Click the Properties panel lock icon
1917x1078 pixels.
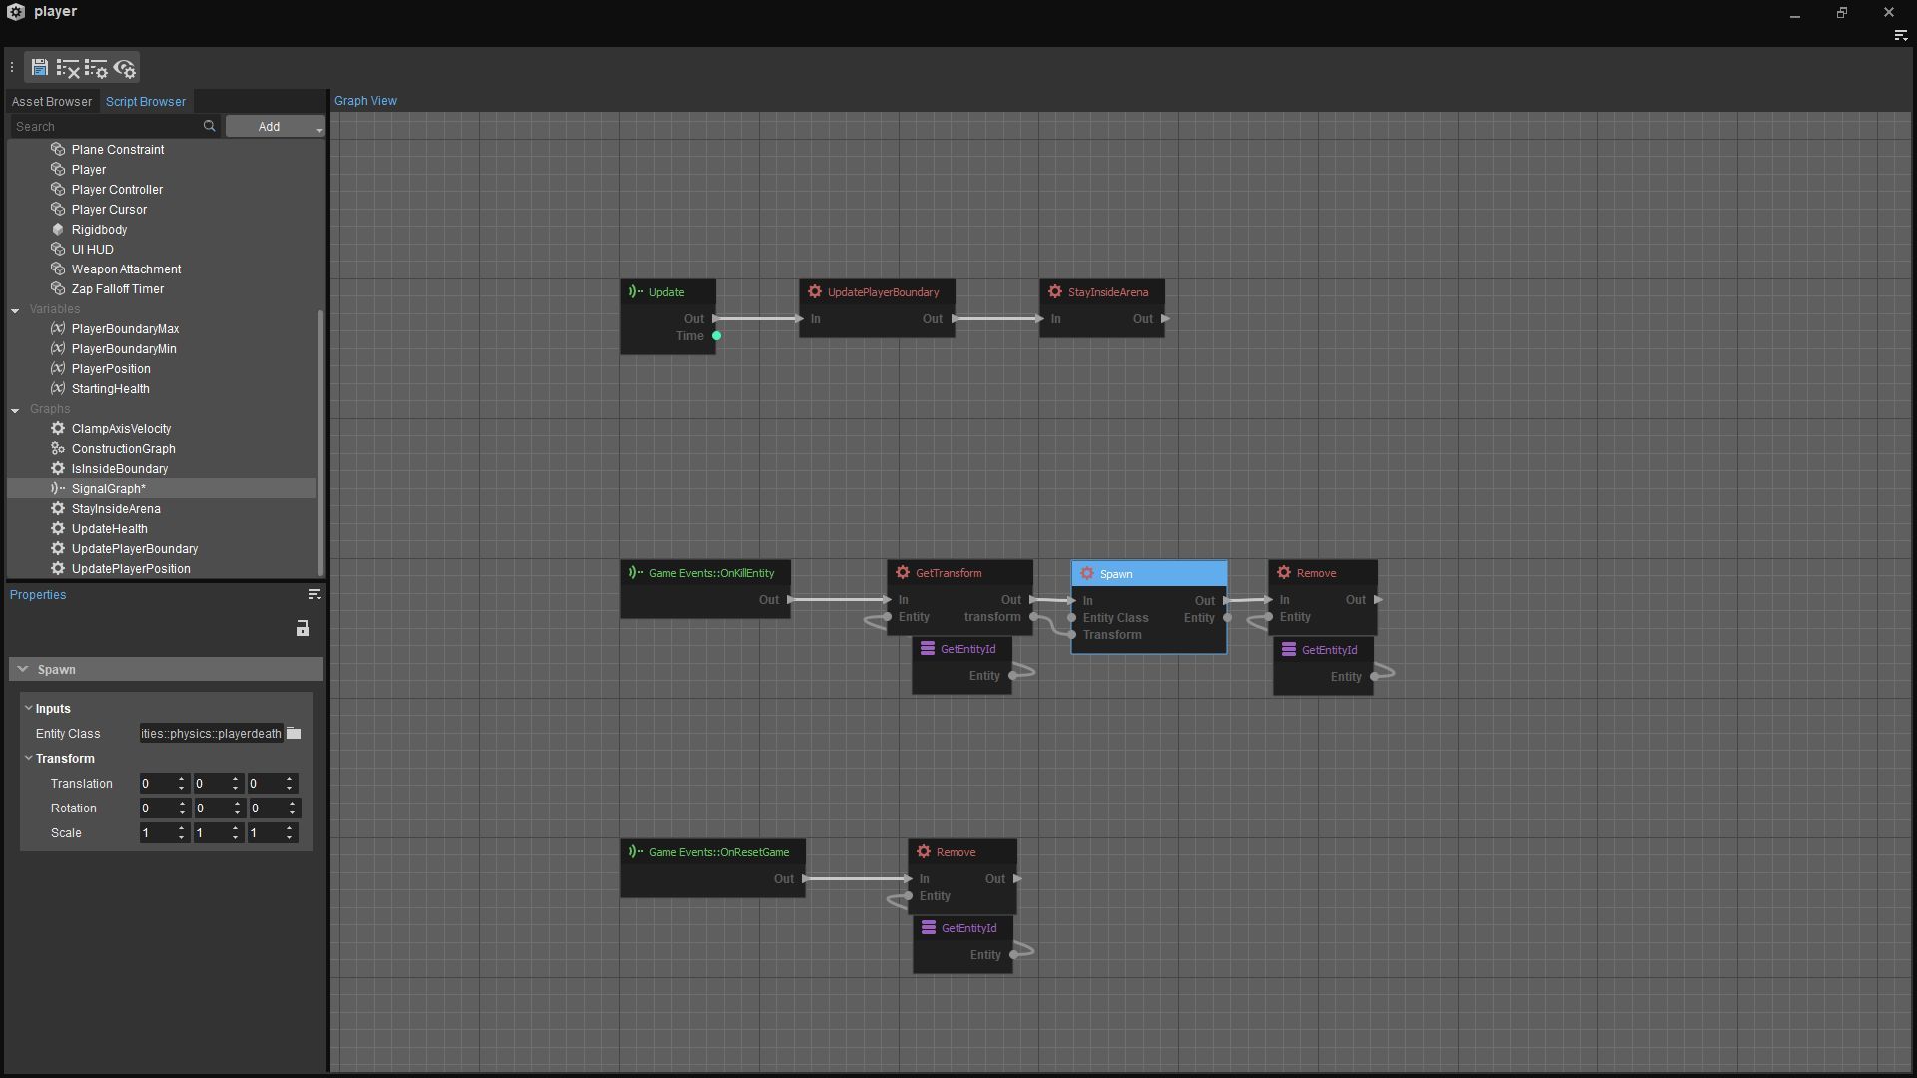[x=303, y=628]
